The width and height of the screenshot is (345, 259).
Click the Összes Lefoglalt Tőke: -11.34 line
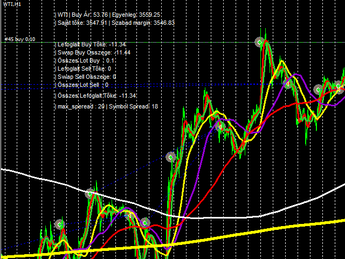[x=95, y=96]
